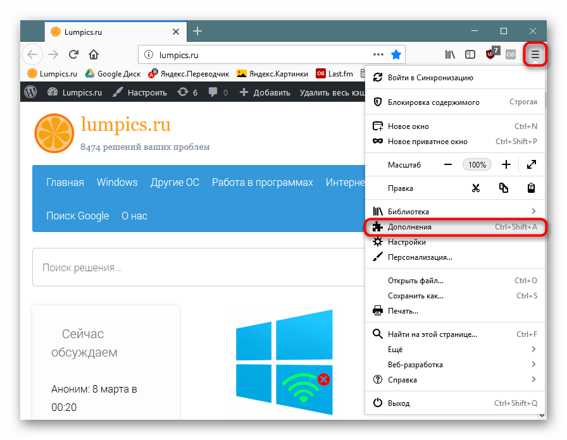Click the browser back arrow button
The height and width of the screenshot is (440, 567).
tap(32, 54)
